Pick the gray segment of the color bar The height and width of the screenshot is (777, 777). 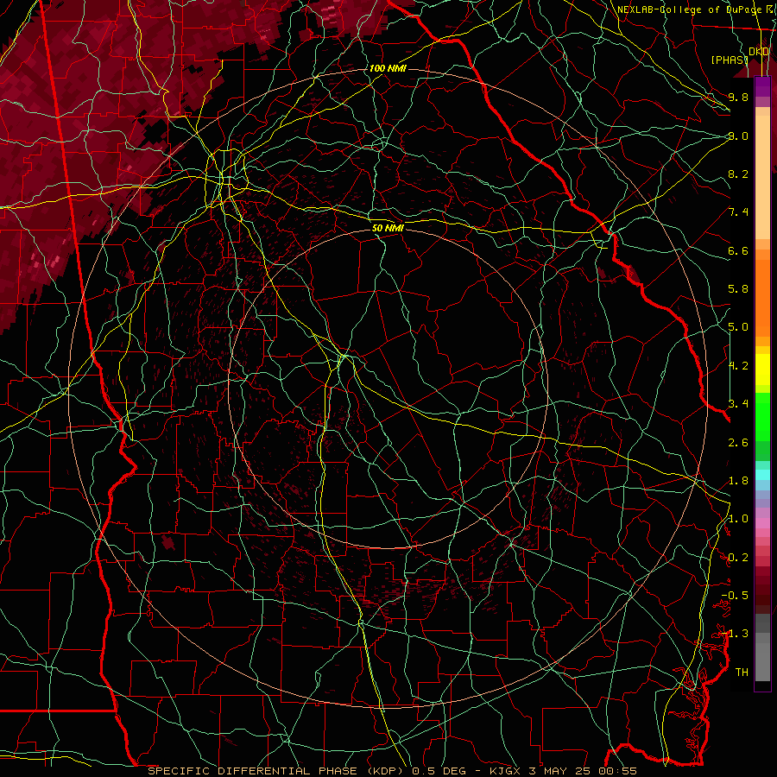coord(762,648)
